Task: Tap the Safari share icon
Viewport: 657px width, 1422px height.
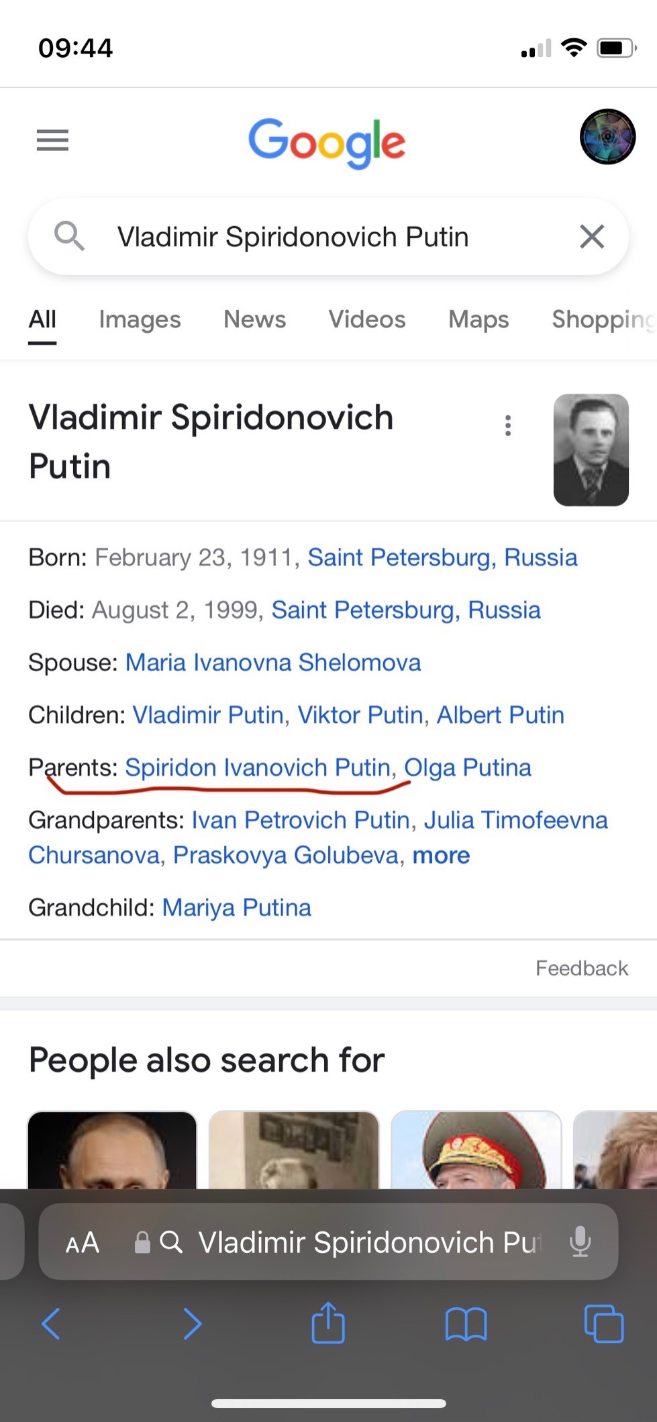Action: tap(328, 1323)
